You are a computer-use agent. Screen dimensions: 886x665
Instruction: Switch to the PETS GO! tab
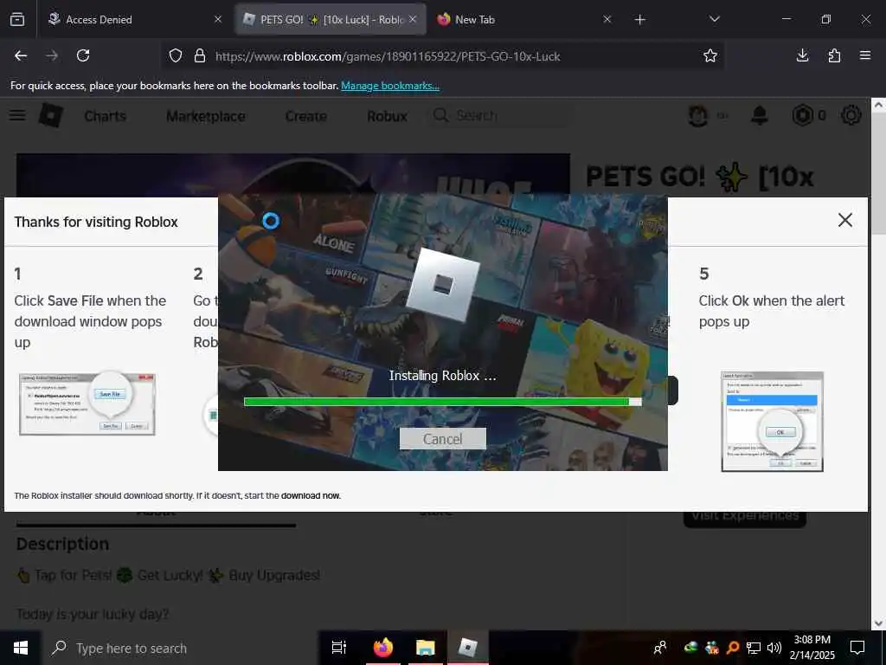[331, 19]
